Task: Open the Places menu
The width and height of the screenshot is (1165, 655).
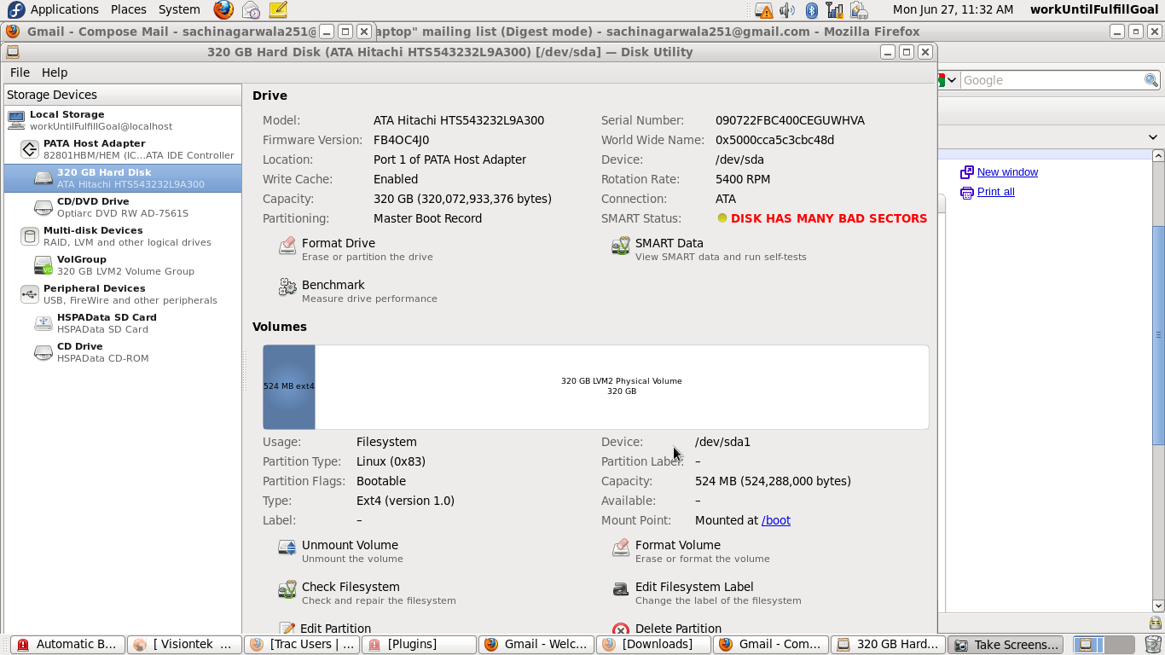Action: [129, 9]
